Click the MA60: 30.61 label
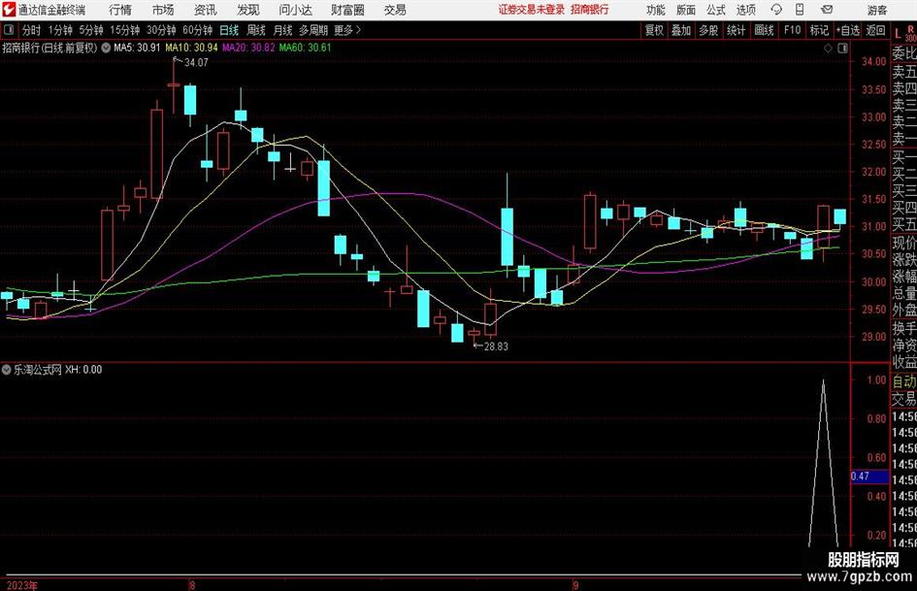917x591 pixels. tap(306, 48)
